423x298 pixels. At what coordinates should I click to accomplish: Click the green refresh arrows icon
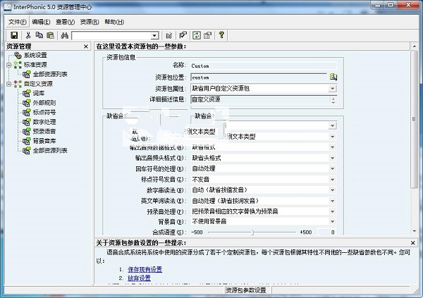click(x=197, y=35)
